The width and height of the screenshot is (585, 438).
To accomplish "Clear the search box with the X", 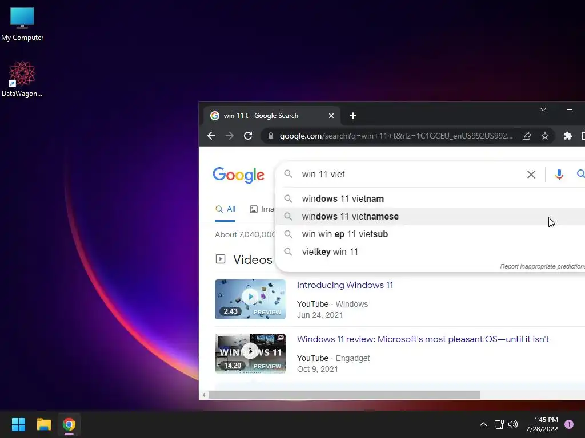I will click(x=531, y=175).
